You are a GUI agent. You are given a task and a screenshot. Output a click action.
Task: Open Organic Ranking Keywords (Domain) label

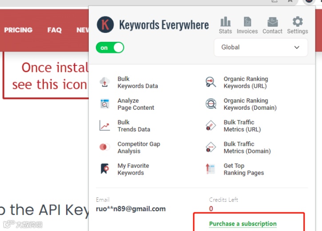click(x=250, y=104)
